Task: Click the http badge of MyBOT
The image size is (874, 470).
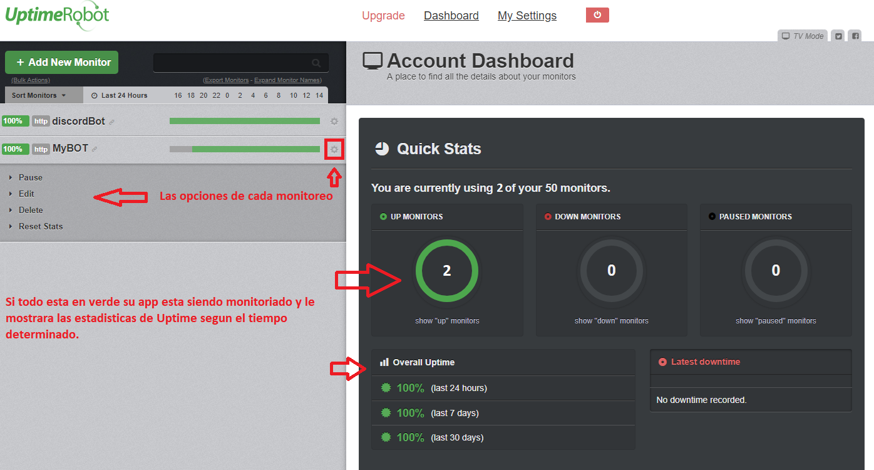Action: [41, 149]
